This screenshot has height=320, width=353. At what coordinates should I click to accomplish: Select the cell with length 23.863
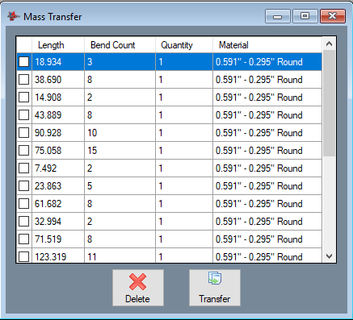point(58,186)
